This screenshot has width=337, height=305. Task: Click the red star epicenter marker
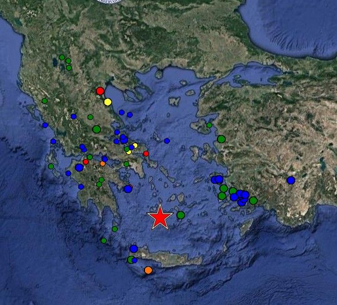click(x=160, y=218)
